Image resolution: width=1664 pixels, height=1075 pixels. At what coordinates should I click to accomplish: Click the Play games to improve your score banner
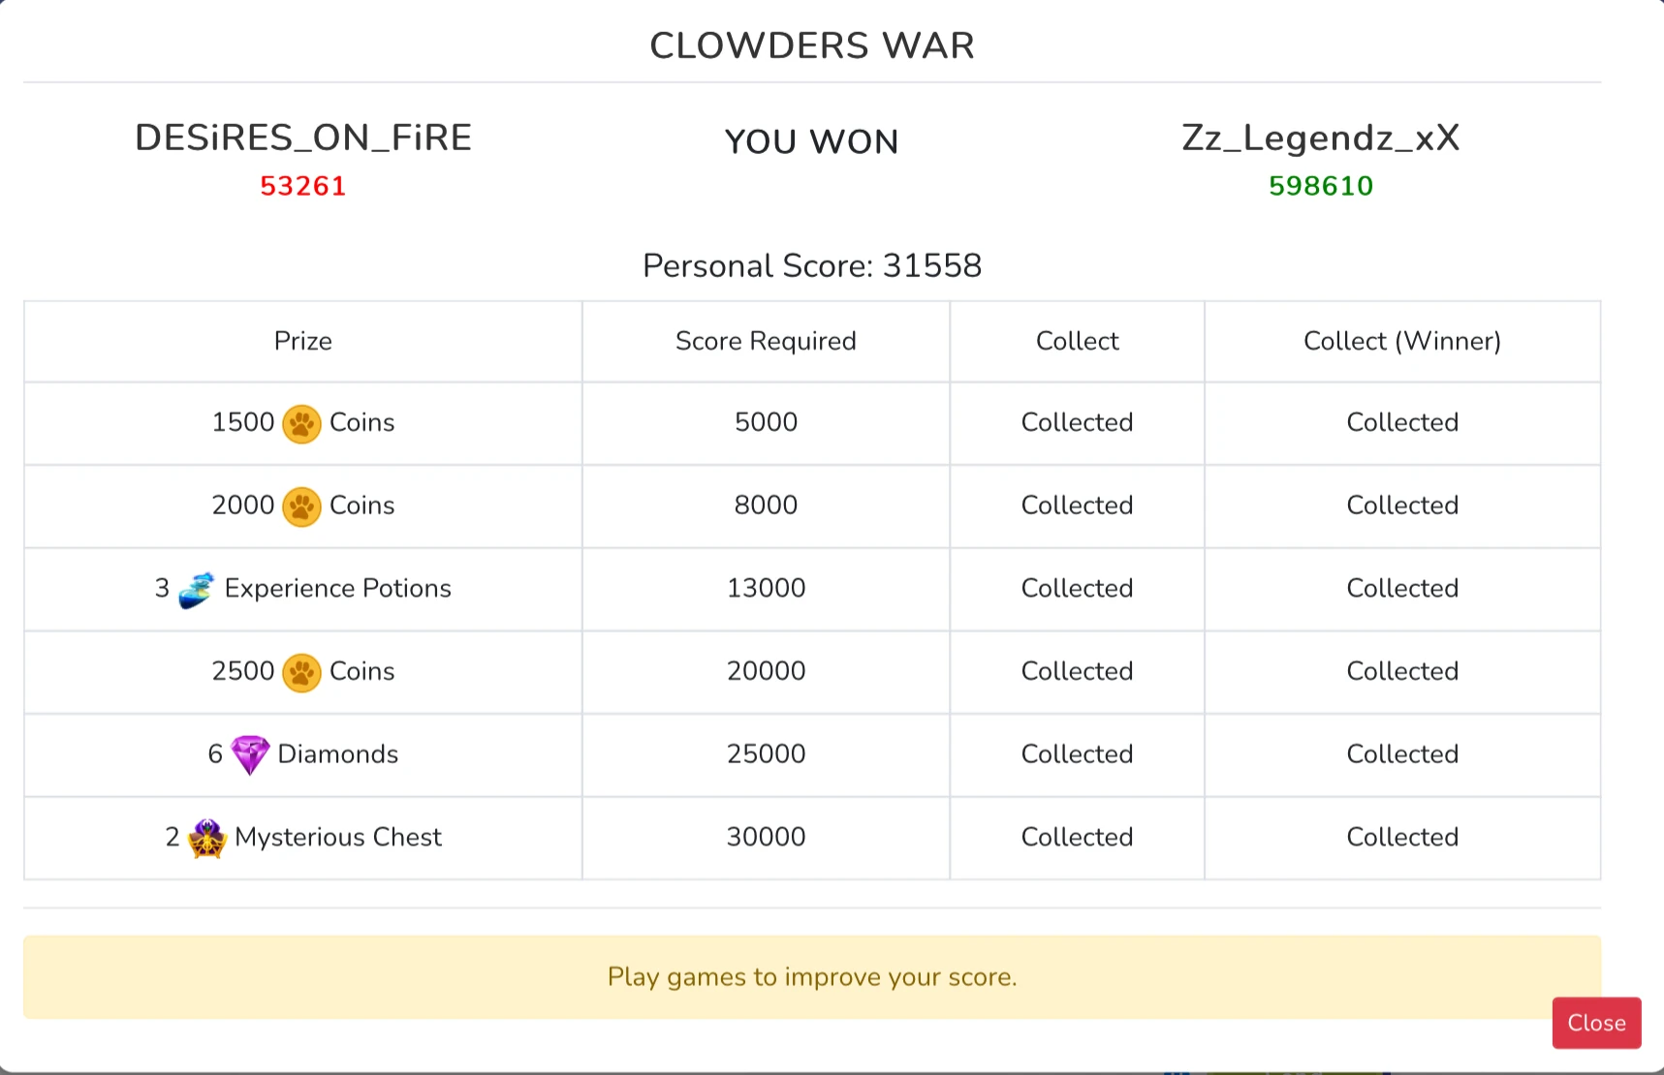coord(812,977)
